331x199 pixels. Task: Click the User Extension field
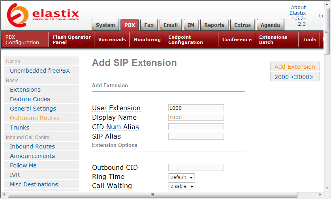(x=196, y=108)
